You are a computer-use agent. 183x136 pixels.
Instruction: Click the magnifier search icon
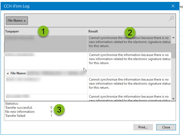[171, 19]
